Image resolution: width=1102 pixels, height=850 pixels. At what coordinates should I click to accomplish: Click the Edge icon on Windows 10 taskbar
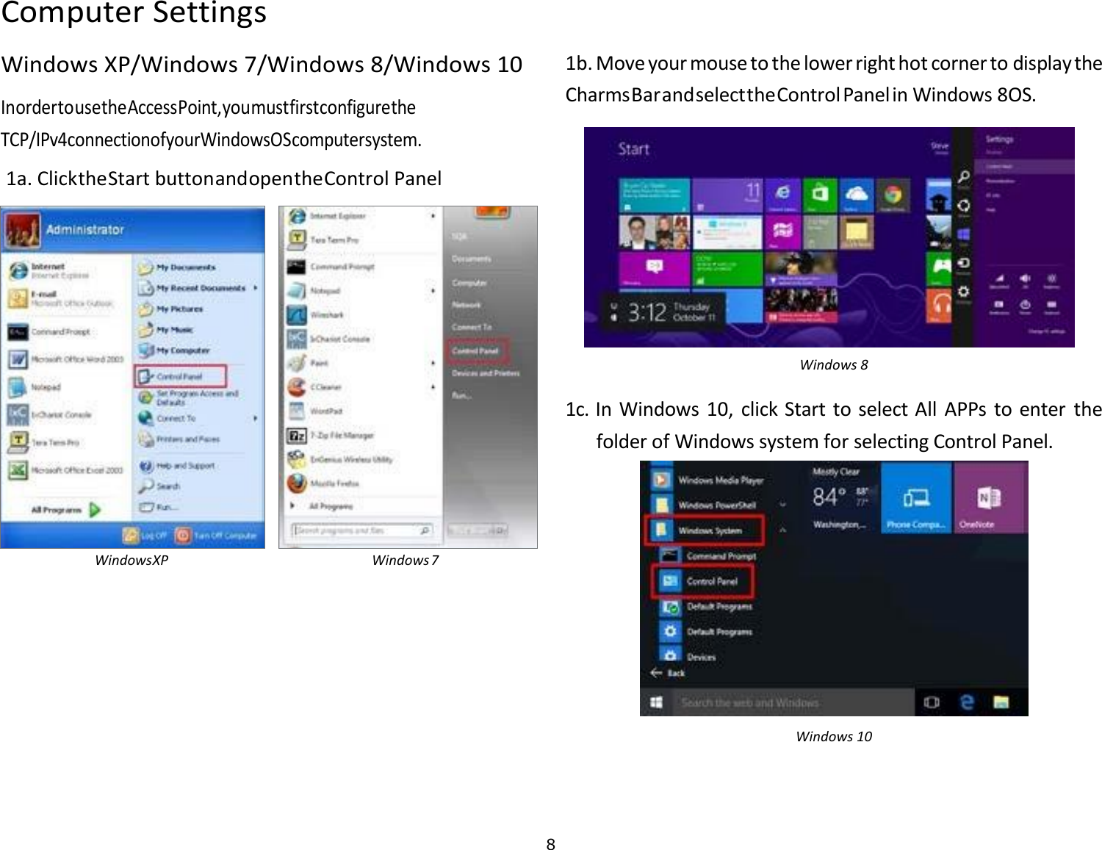pyautogui.click(x=968, y=702)
